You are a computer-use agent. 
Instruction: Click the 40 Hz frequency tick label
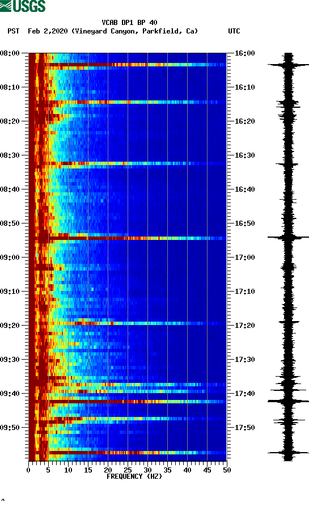coord(187,470)
